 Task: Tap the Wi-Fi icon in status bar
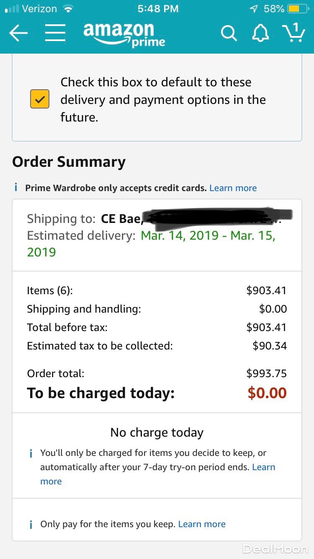[x=67, y=8]
